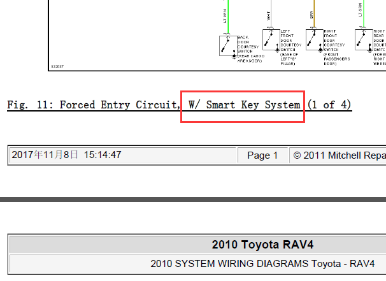Click 2010 SYSTEM WIRING DIAGRAMS Toyota - RAV4 text
Viewport: 386px width, 281px height.
(x=262, y=264)
